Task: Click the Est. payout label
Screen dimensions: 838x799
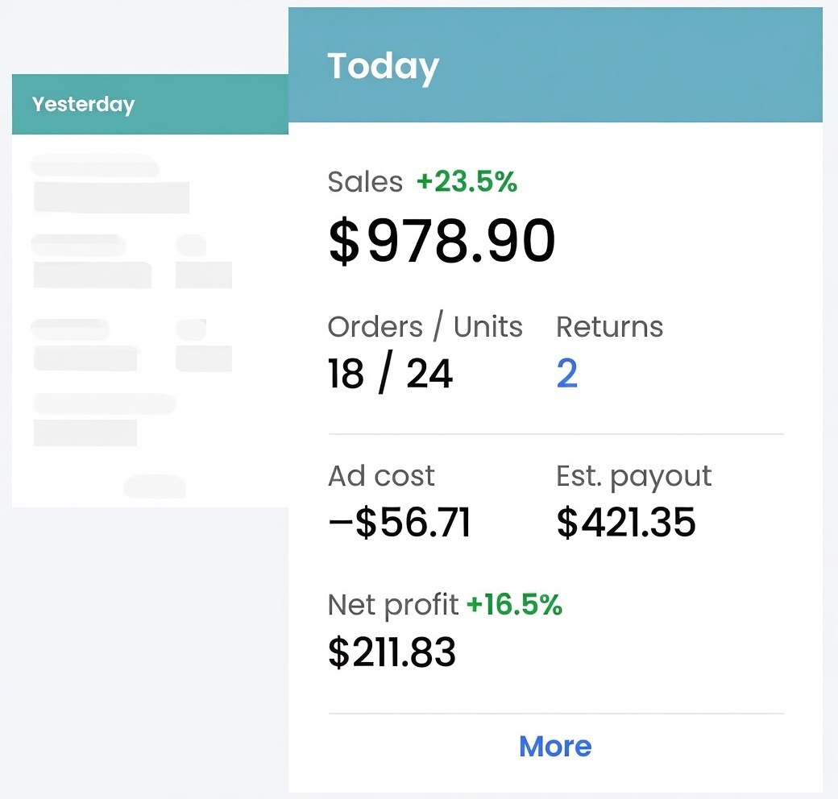Action: tap(633, 476)
